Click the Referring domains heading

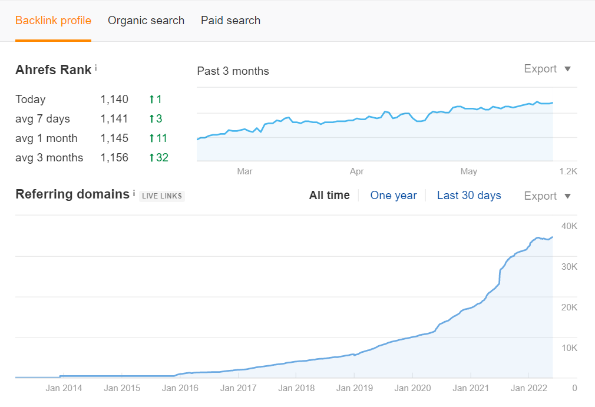click(72, 194)
